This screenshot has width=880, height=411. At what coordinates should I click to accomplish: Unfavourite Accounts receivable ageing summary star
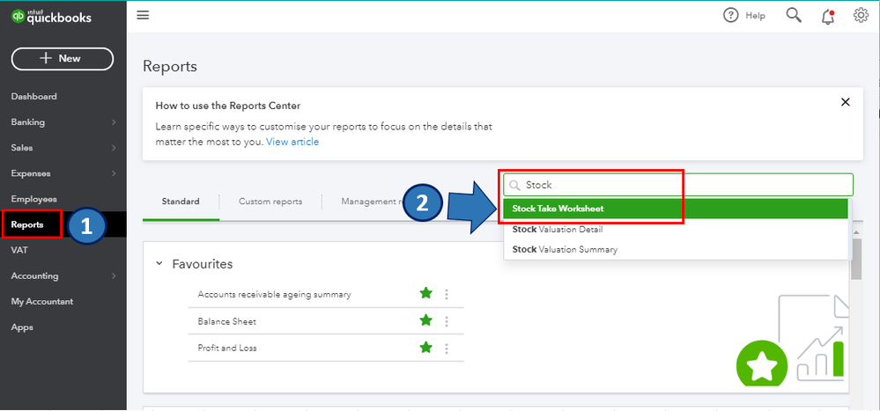pos(426,294)
